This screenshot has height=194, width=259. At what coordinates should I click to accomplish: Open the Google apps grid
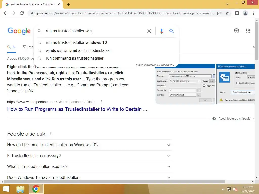coord(248,31)
